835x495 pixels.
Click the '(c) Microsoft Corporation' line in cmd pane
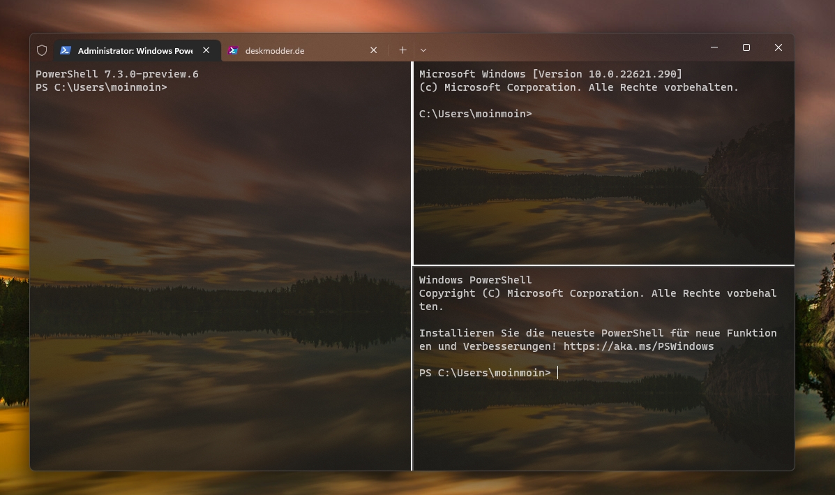pyautogui.click(x=579, y=87)
